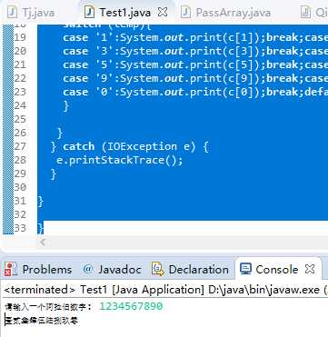Click the Javadoc @ icon
The image size is (328, 337).
pyautogui.click(x=88, y=269)
